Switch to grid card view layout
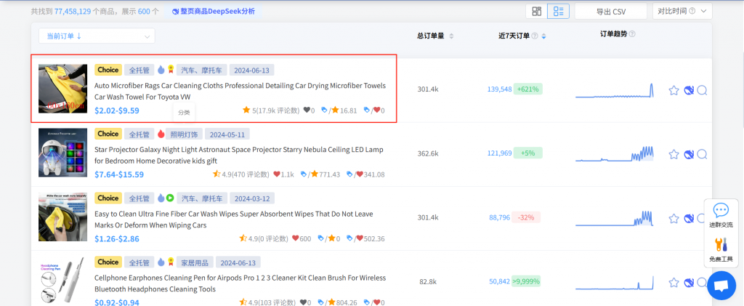This screenshot has width=744, height=306. click(536, 12)
